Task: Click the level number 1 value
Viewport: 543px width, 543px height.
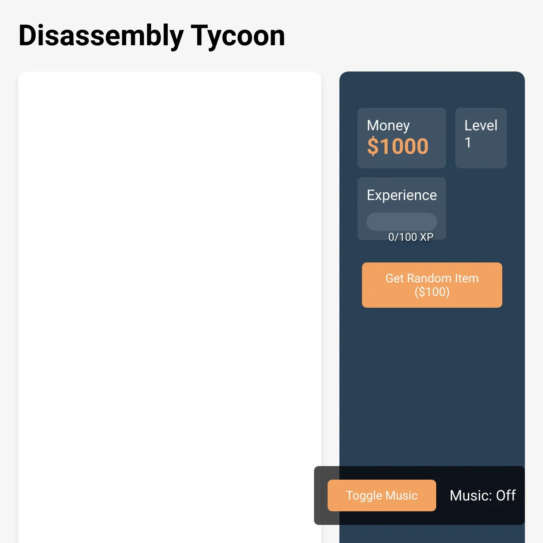Action: tap(468, 143)
